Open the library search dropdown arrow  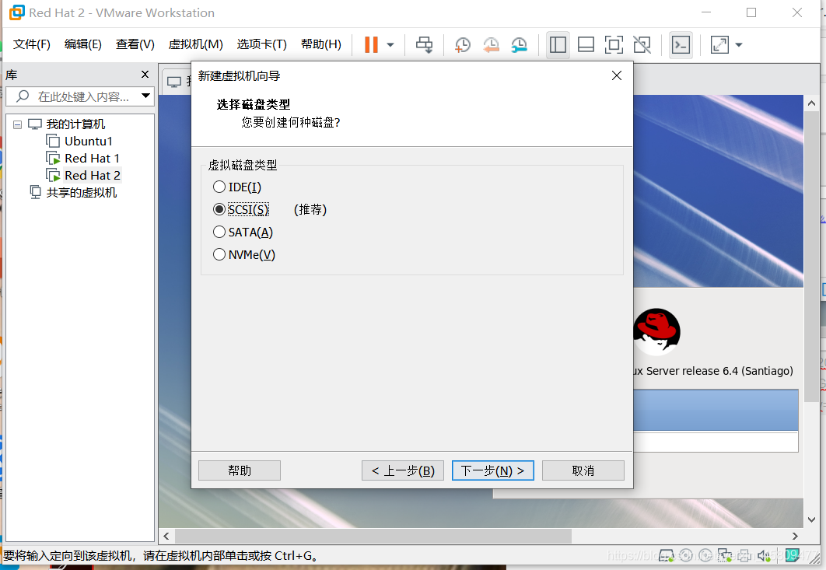pos(146,96)
